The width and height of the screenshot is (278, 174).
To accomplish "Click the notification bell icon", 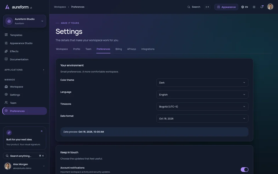I will click(262, 7).
